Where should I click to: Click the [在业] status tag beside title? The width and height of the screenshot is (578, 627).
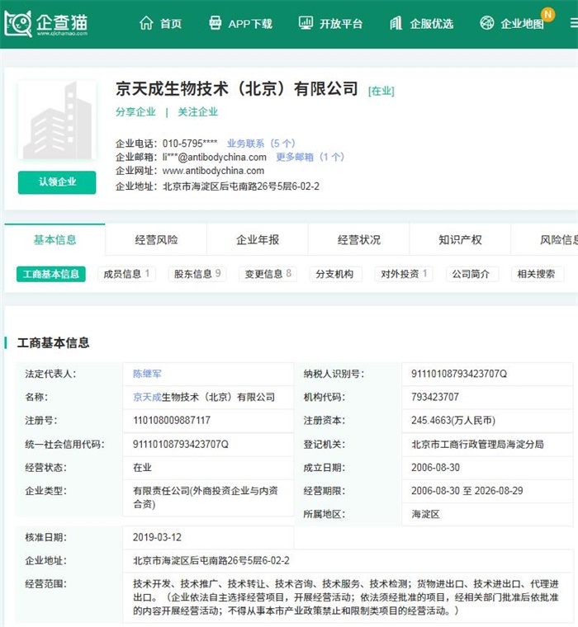[x=381, y=91]
